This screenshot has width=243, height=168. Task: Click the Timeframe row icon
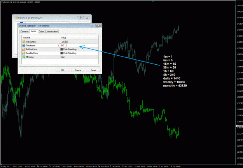[24, 46]
